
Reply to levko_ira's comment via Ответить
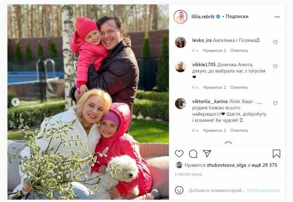click(239, 50)
